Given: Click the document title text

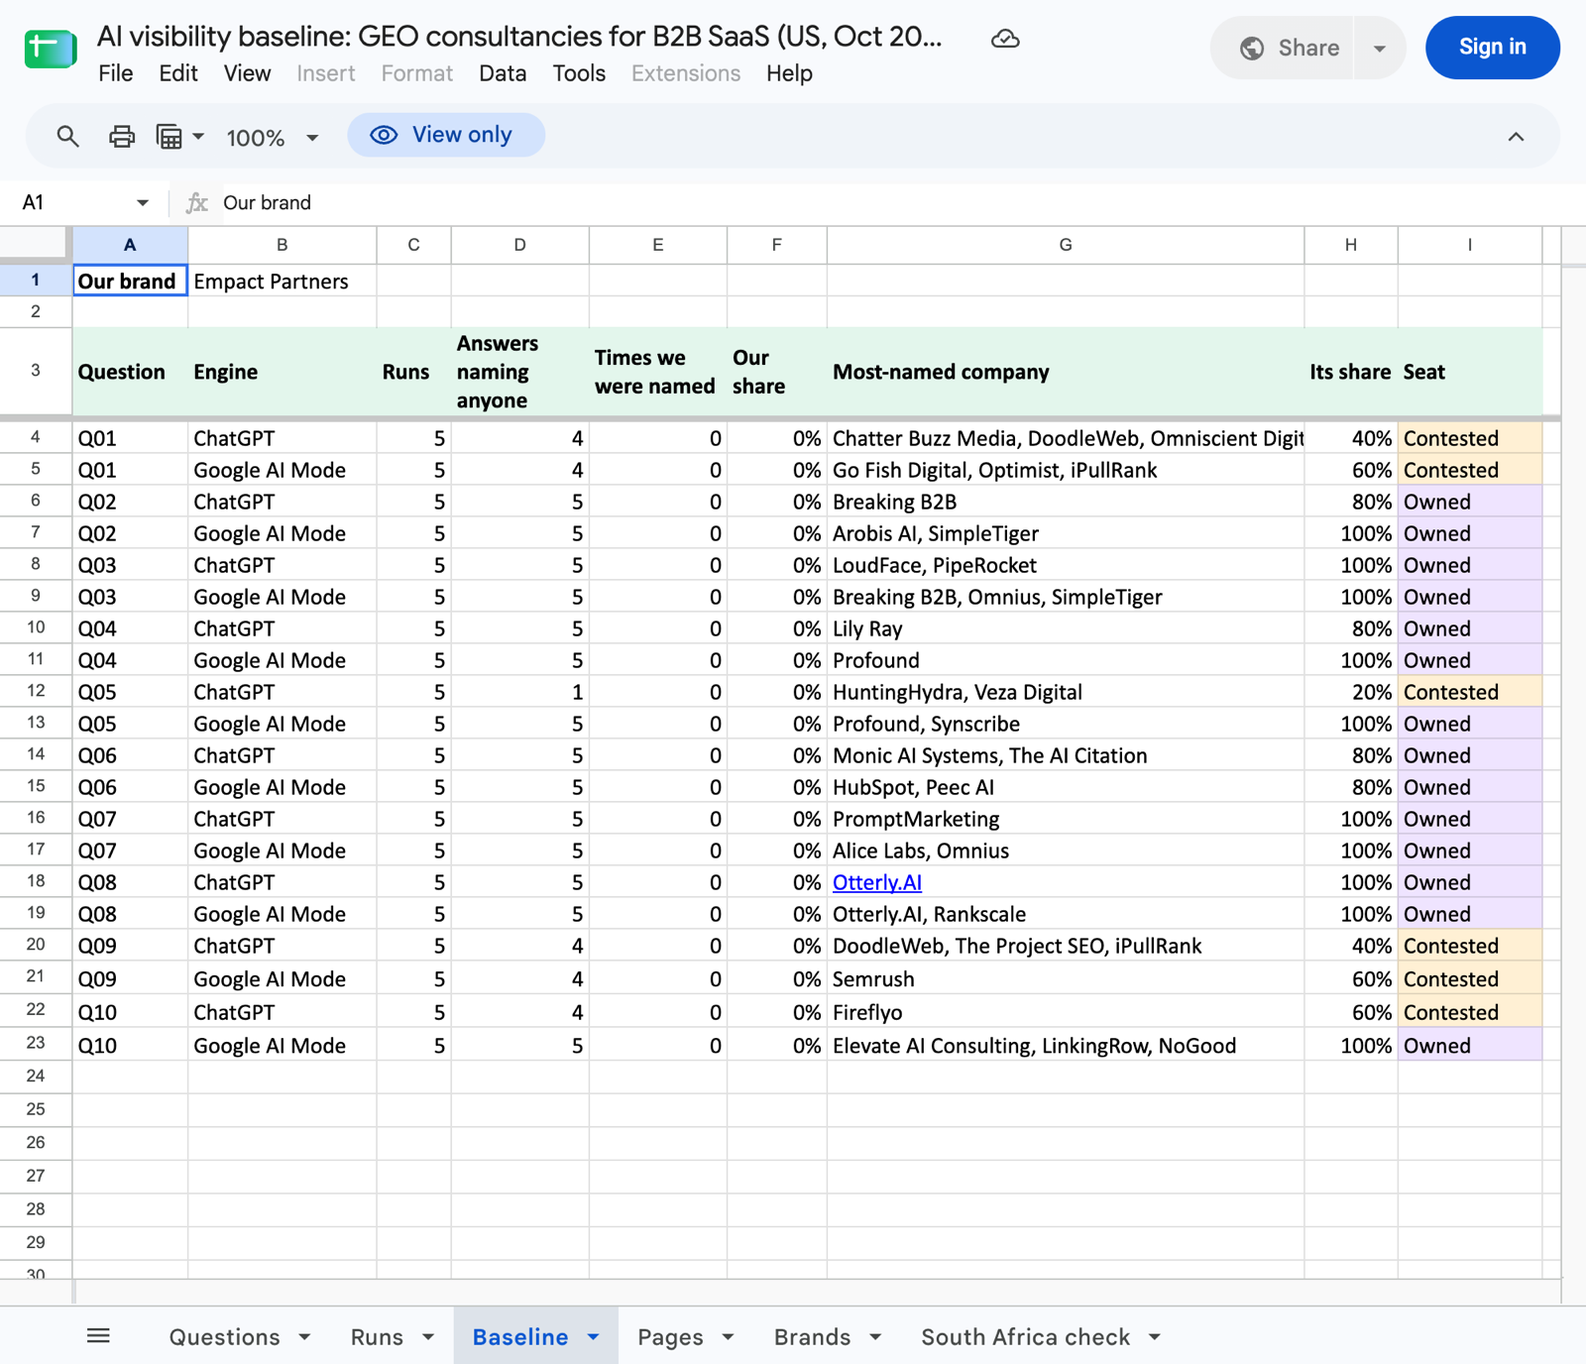Looking at the screenshot, I should tap(519, 37).
